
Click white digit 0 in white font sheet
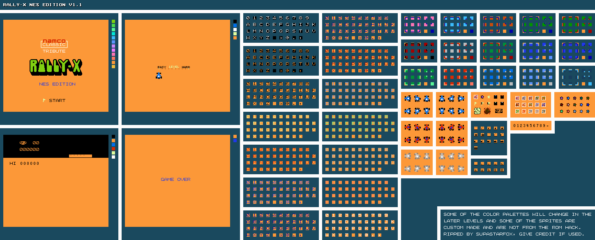pyautogui.click(x=248, y=18)
